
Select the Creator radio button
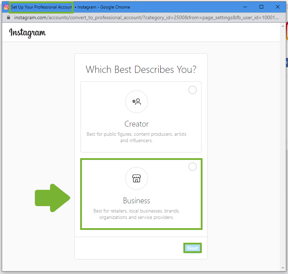[193, 90]
